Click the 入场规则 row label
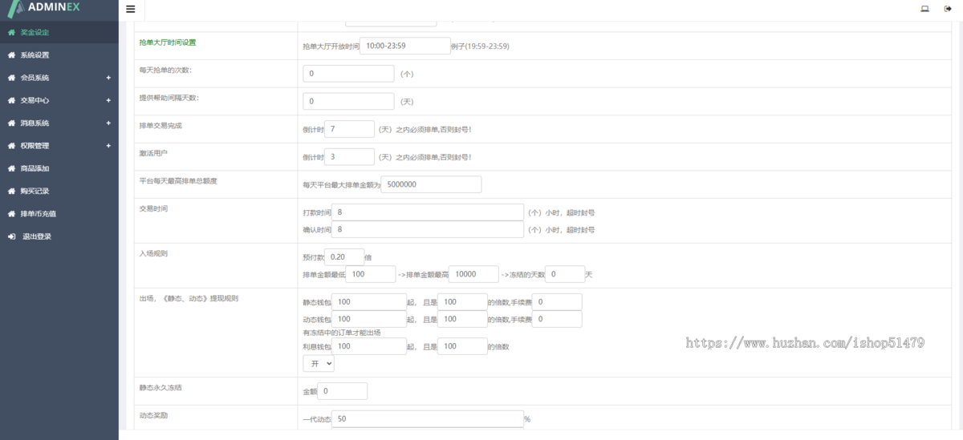Screen dimensions: 963x440 (153, 253)
